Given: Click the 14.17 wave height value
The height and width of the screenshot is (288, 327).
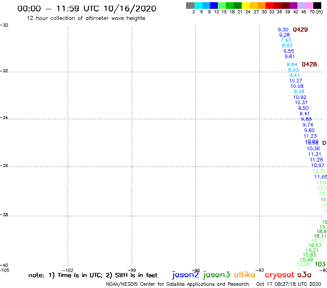Looking at the screenshot, I should (x=318, y=241).
